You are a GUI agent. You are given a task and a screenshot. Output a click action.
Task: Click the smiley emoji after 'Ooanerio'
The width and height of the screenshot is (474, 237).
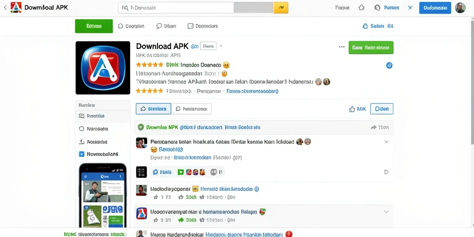[x=226, y=65]
